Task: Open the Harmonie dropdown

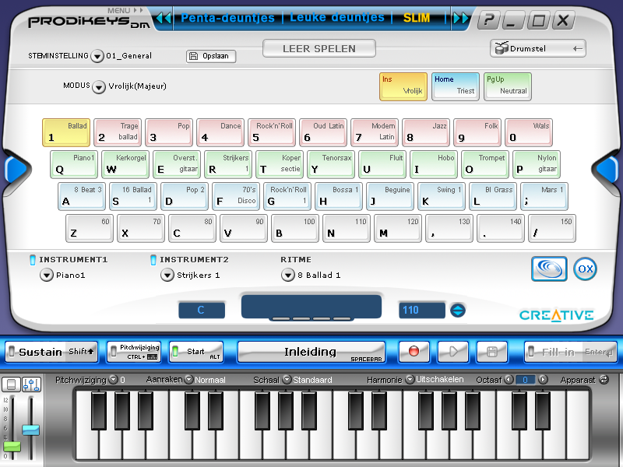Action: (410, 380)
